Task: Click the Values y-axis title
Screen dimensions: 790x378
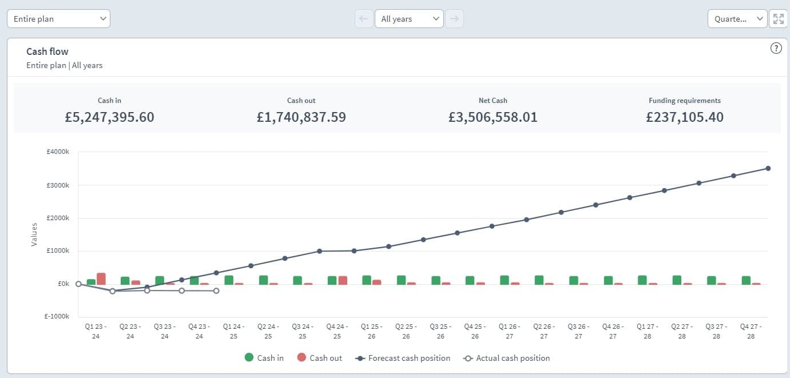Action: coord(34,234)
